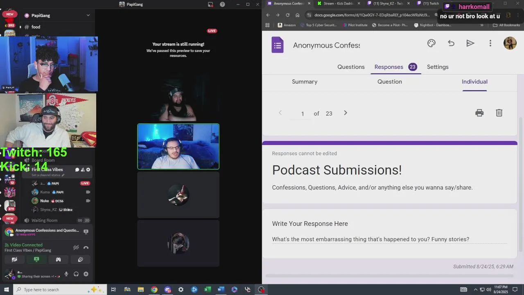Open the Discord soundboard

(81, 259)
